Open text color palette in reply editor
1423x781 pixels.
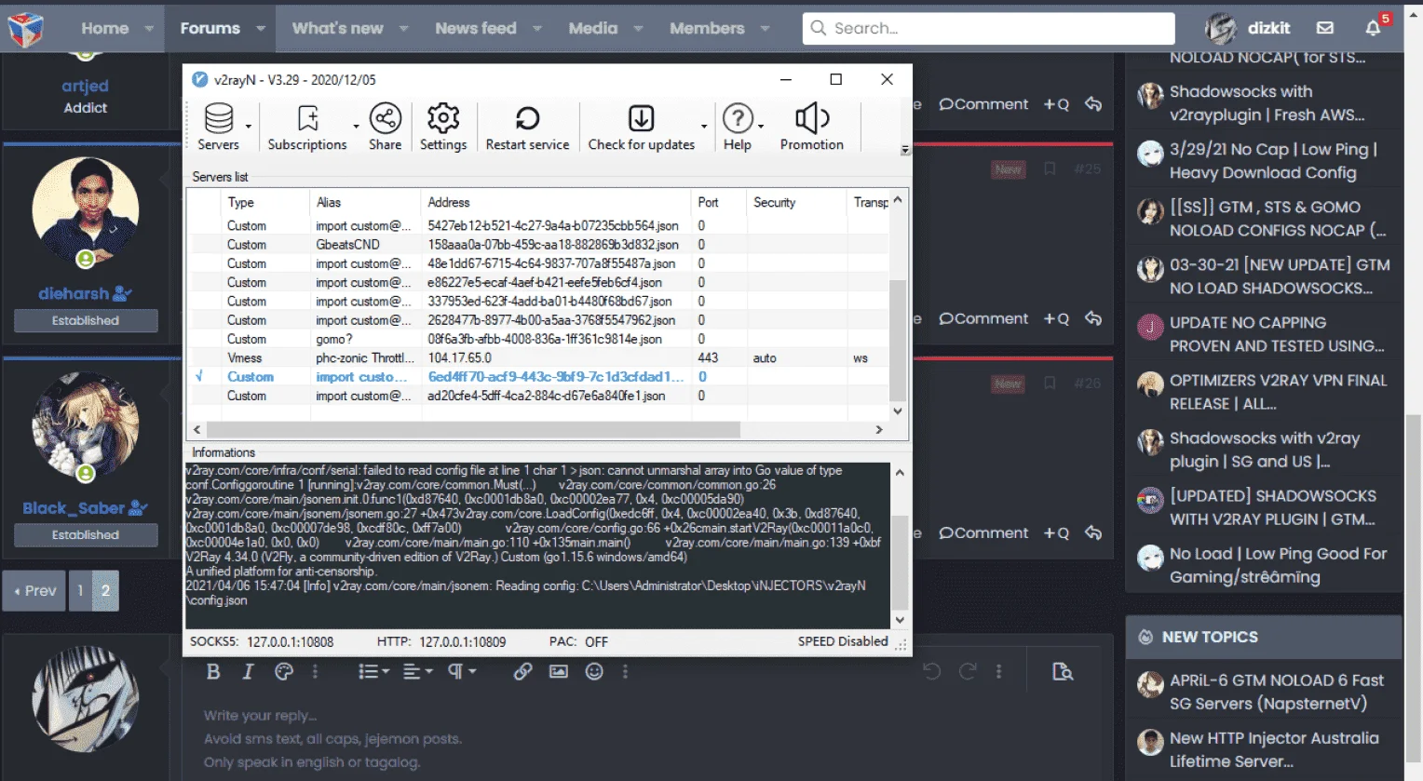tap(284, 672)
